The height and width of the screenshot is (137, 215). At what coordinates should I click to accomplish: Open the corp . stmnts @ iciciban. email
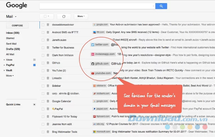coord(127,94)
